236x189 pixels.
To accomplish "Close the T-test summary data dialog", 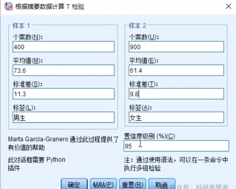I will 228,7.
